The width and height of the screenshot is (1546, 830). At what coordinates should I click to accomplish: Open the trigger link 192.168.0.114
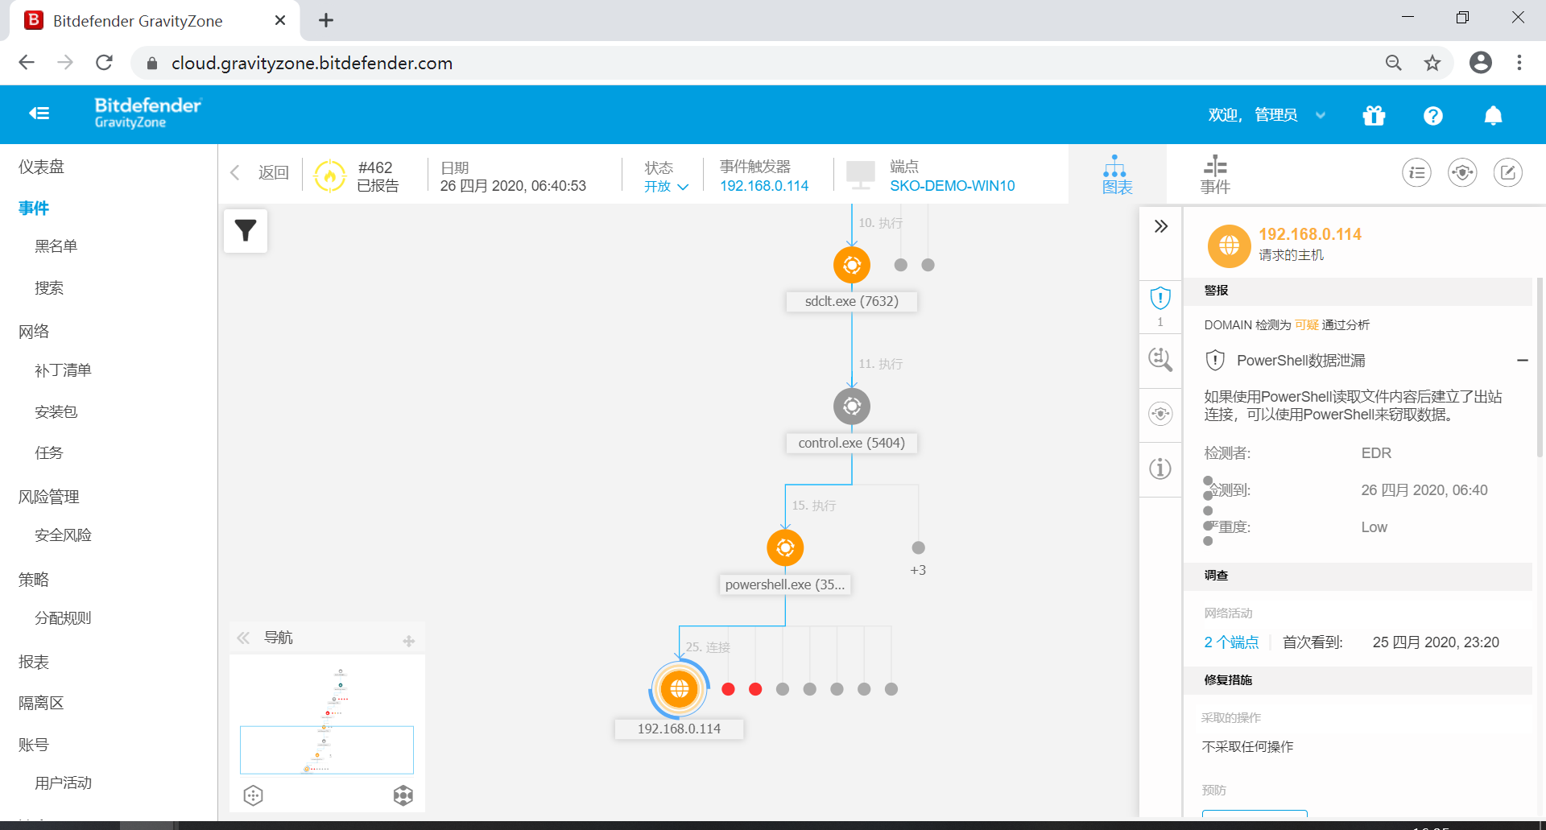764,186
